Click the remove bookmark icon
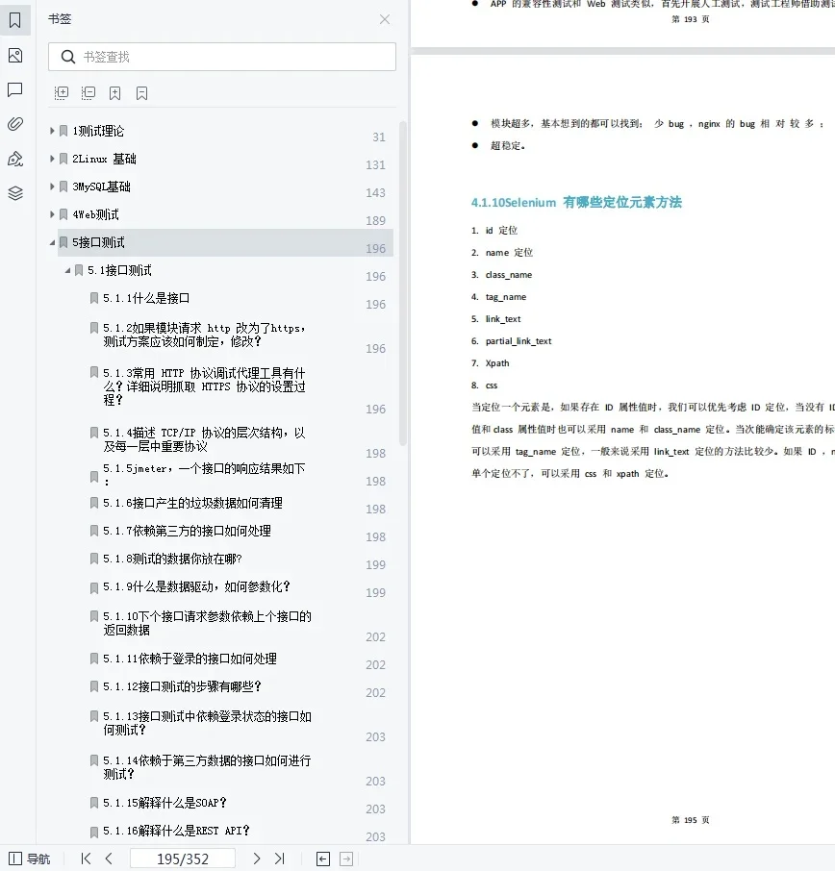The width and height of the screenshot is (835, 871). [x=140, y=92]
